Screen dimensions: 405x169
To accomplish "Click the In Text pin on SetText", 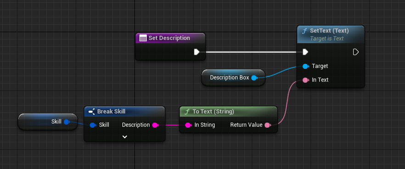I will [x=305, y=80].
